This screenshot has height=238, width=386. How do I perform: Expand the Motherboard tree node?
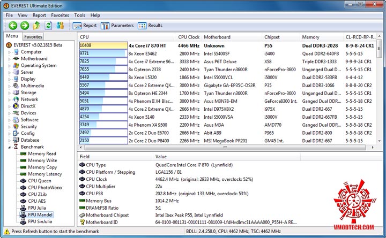pyautogui.click(x=10, y=59)
